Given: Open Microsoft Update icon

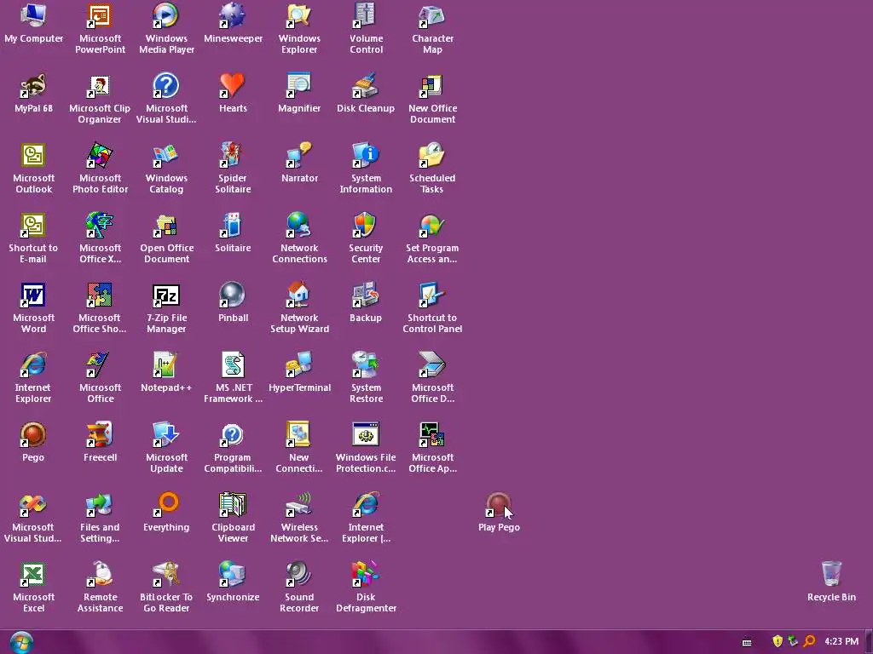Looking at the screenshot, I should (x=166, y=434).
